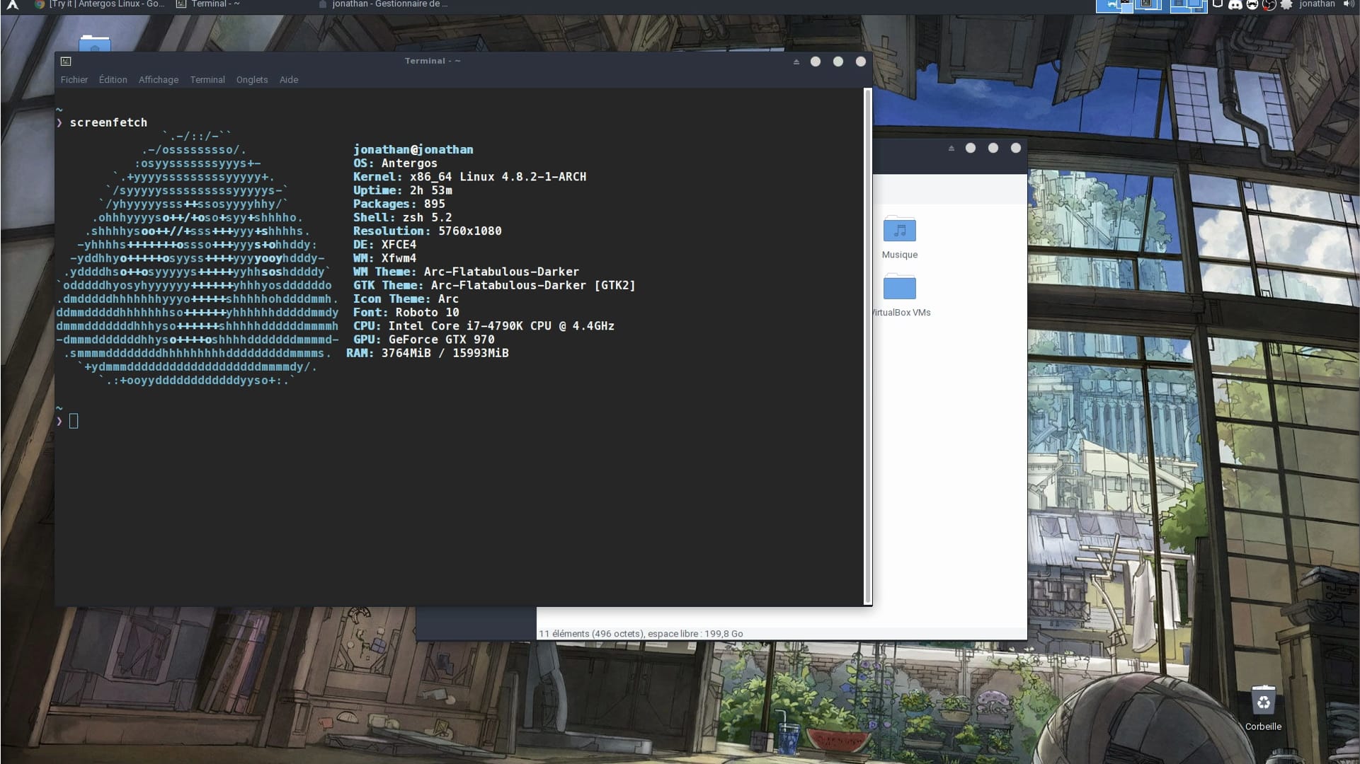Click the screenfetch command text
Screen dimensions: 1360x764
coord(108,122)
